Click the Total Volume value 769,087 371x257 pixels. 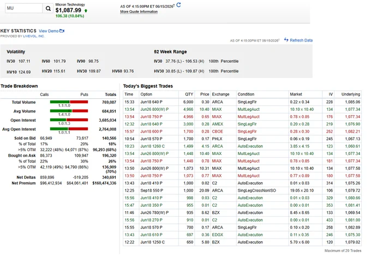pyautogui.click(x=109, y=102)
